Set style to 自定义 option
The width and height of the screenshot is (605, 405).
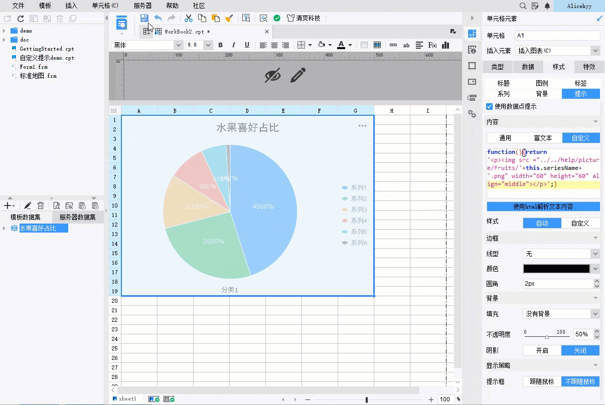point(580,223)
